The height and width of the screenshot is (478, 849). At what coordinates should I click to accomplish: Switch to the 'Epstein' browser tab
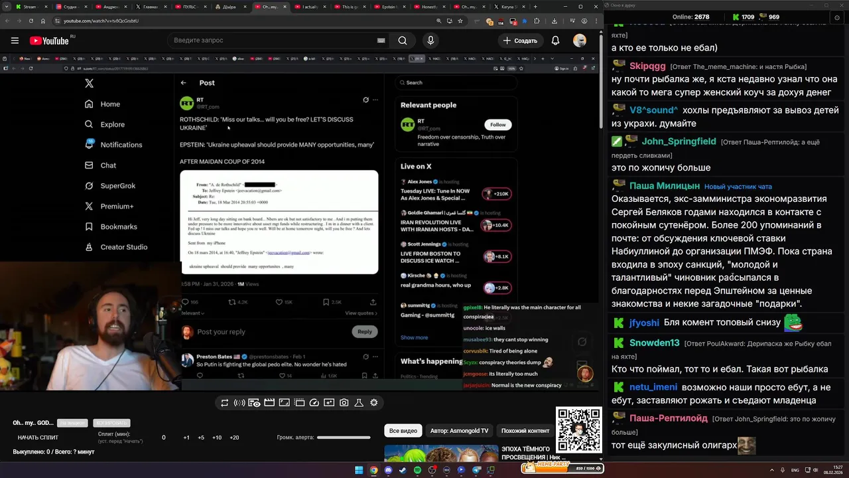point(389,7)
